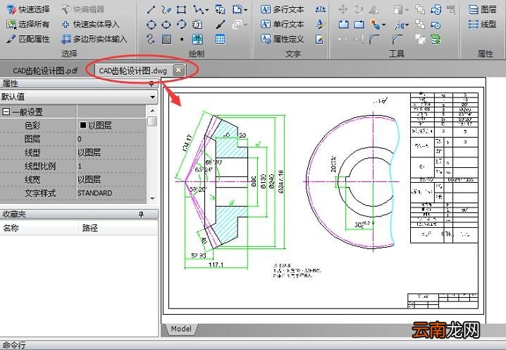Insert 单行文本 single-line text
Screen dimensions: 506x350
coord(283,24)
